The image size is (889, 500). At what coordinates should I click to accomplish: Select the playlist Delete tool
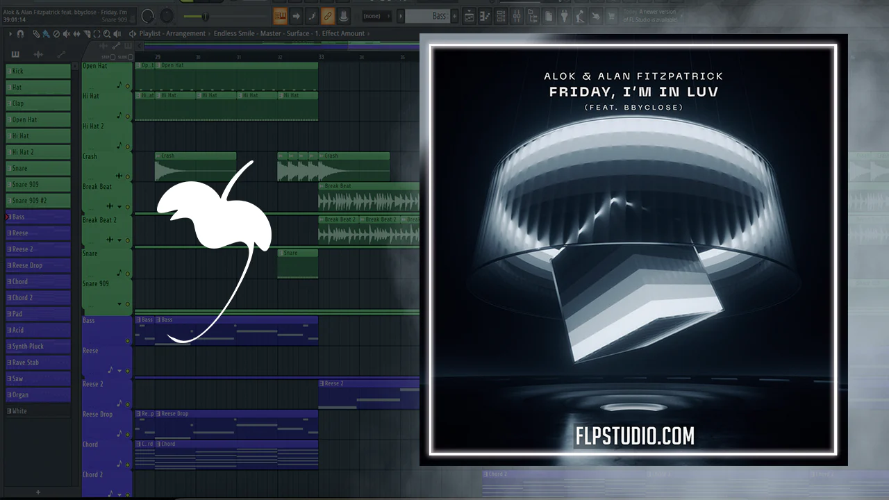point(56,33)
